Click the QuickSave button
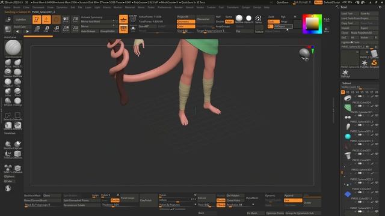 [282, 2]
